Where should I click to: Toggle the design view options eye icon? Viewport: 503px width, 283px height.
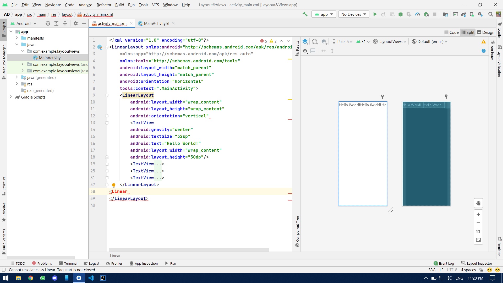tap(305, 51)
